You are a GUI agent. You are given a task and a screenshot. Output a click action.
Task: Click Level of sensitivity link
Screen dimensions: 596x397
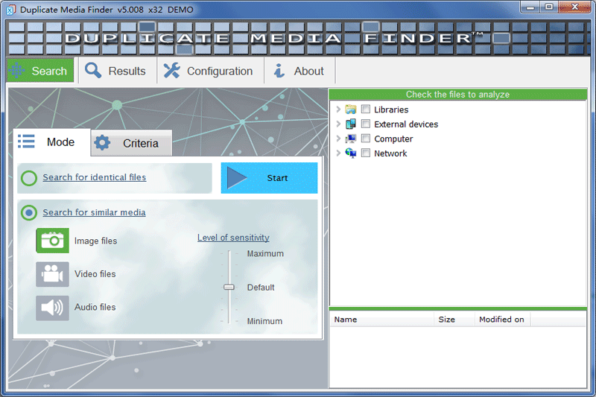click(x=233, y=238)
